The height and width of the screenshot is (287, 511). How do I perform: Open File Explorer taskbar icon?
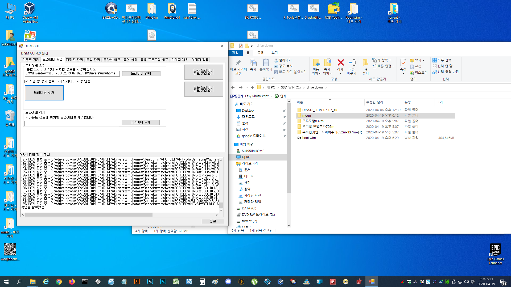pos(32,282)
